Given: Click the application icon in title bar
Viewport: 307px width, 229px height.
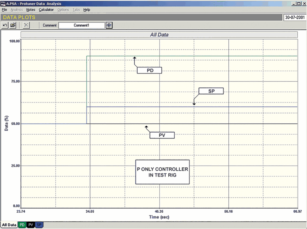Looking at the screenshot, I should [x=3, y=3].
